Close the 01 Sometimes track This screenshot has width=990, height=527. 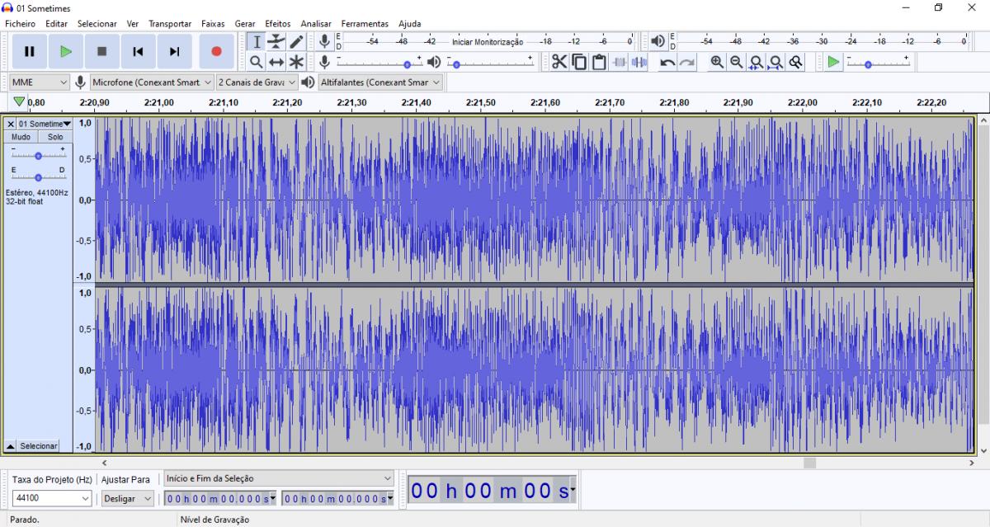(x=11, y=124)
